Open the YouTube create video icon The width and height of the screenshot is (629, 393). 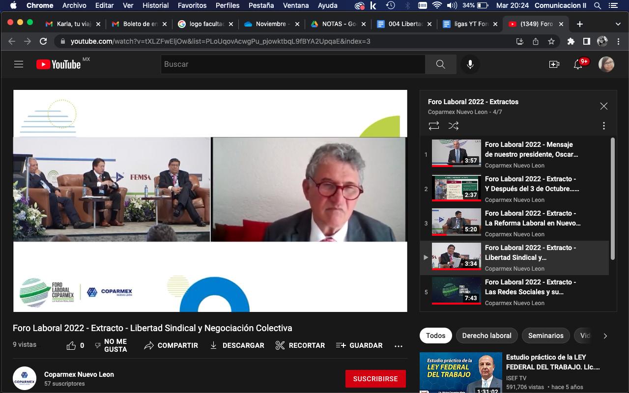pyautogui.click(x=554, y=64)
